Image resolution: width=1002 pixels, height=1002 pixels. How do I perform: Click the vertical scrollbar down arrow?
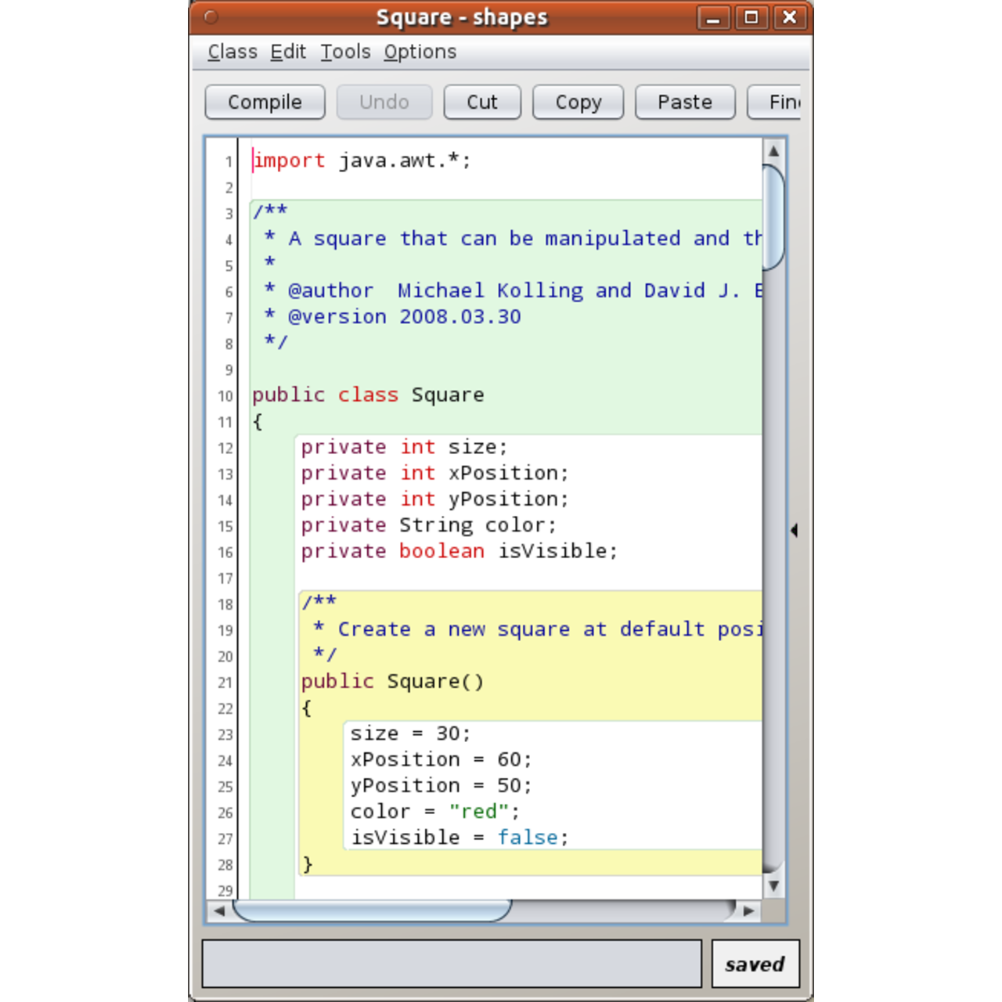click(x=773, y=886)
